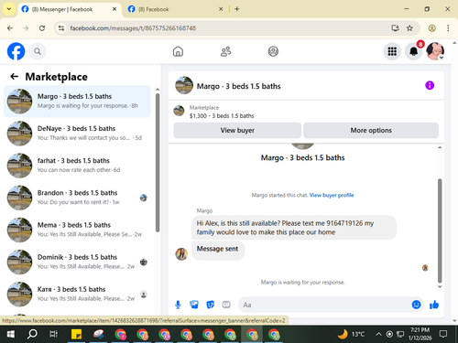Open a new browser tab
The image size is (458, 343).
pyautogui.click(x=237, y=9)
